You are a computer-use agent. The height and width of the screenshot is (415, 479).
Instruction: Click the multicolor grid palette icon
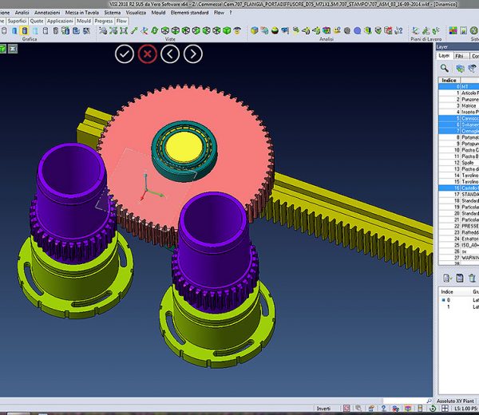[x=453, y=30]
